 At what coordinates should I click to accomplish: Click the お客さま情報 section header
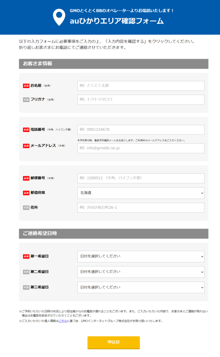click(113, 64)
